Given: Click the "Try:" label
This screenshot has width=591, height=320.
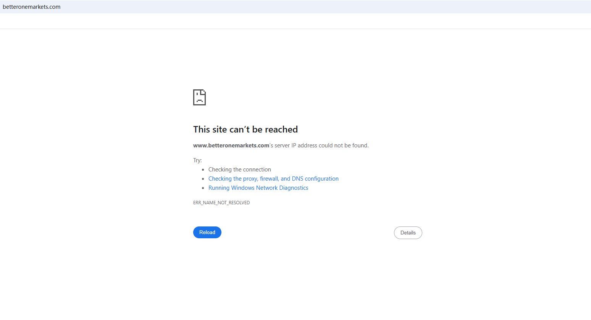Looking at the screenshot, I should [x=197, y=160].
